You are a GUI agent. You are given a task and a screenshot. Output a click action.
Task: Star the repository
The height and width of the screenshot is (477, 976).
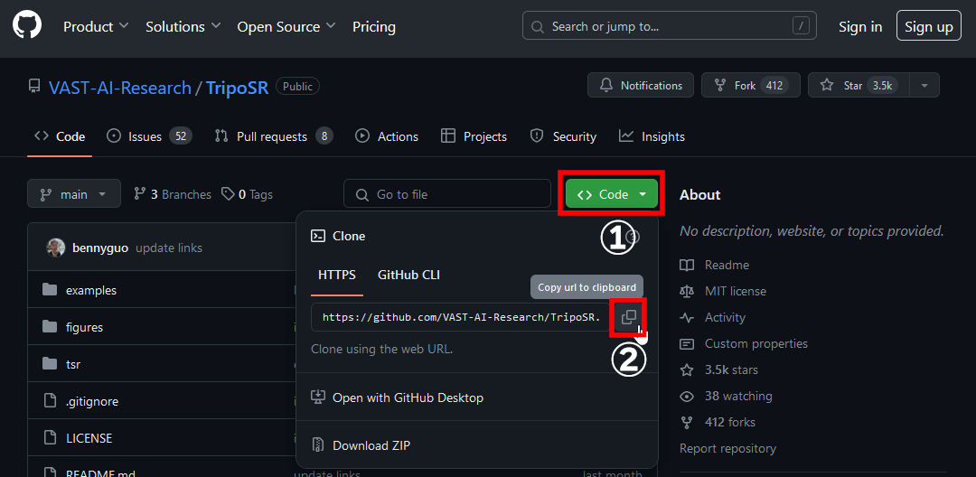(x=859, y=85)
